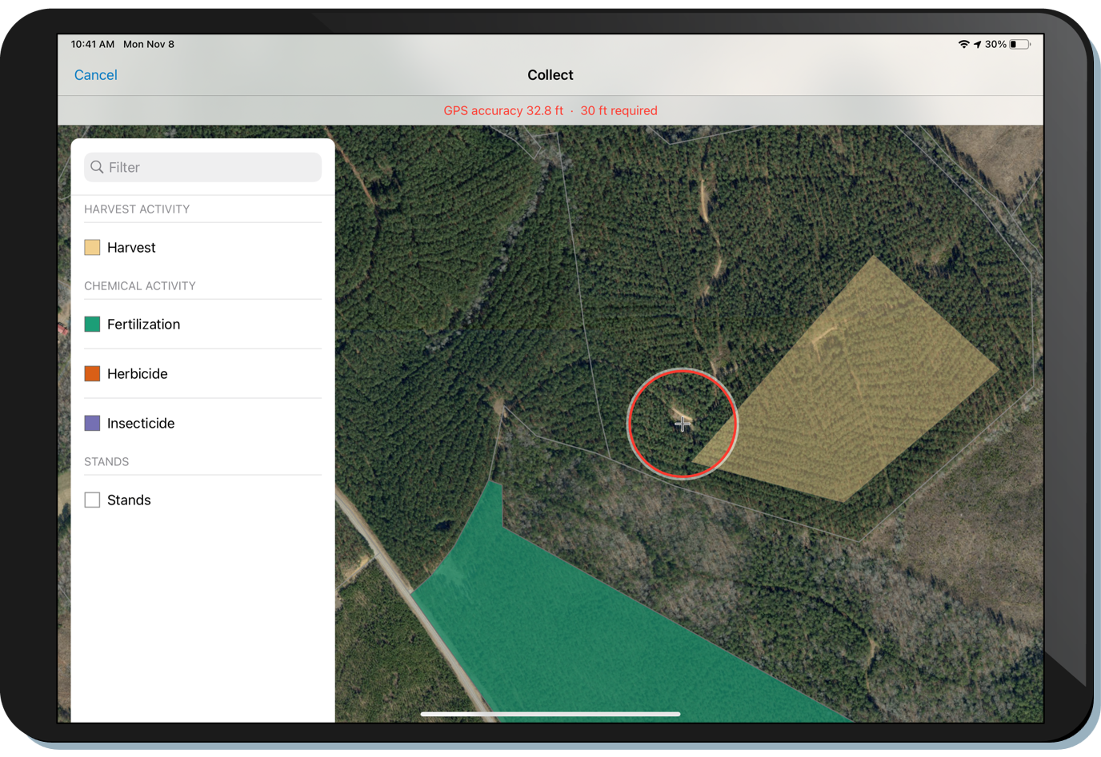1101x757 pixels.
Task: Click the Collect title
Action: click(x=550, y=75)
